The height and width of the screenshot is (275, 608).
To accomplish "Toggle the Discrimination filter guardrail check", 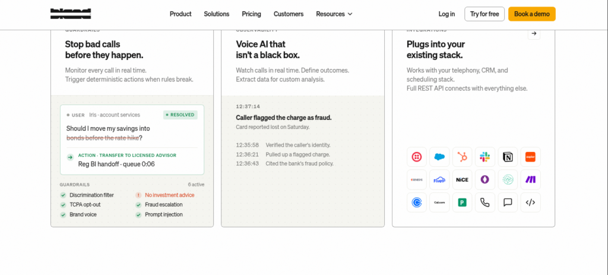I will tap(63, 195).
